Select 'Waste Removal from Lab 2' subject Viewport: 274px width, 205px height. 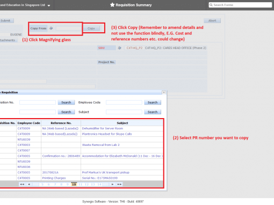tap(100, 145)
